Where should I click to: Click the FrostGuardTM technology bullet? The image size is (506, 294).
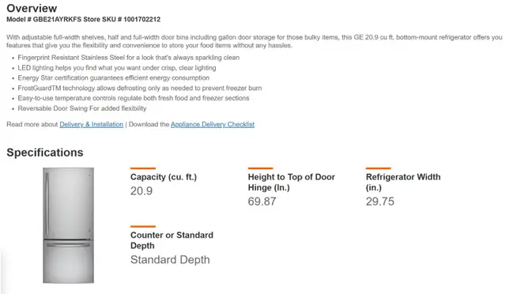click(x=140, y=88)
